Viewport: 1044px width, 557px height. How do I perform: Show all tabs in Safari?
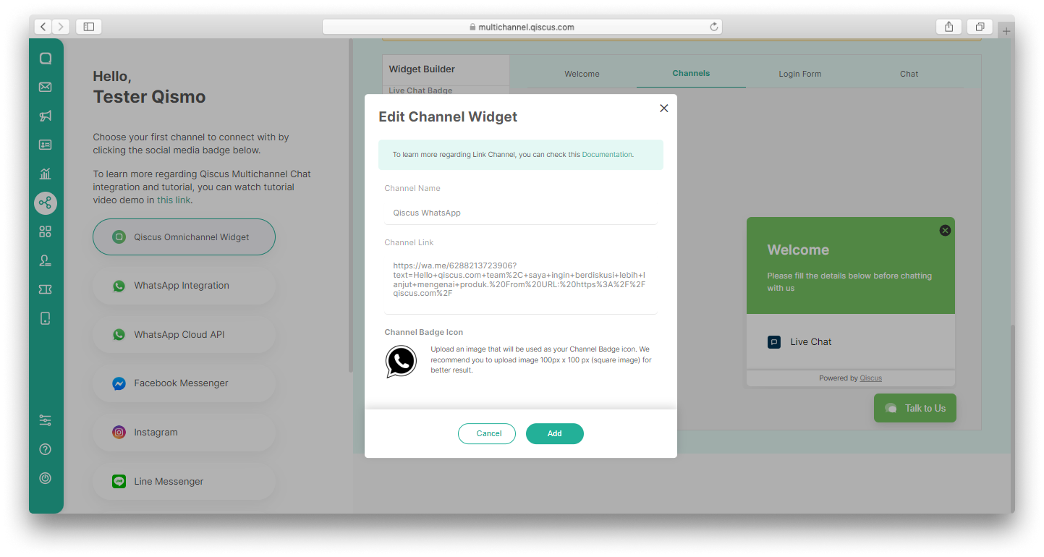click(980, 27)
